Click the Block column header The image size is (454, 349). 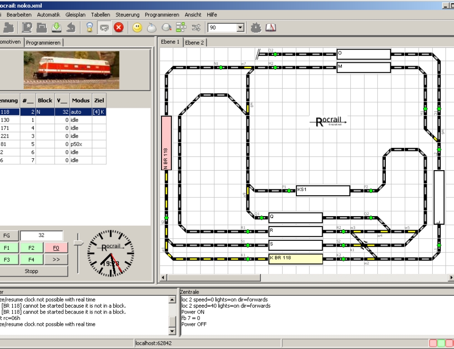click(45, 101)
